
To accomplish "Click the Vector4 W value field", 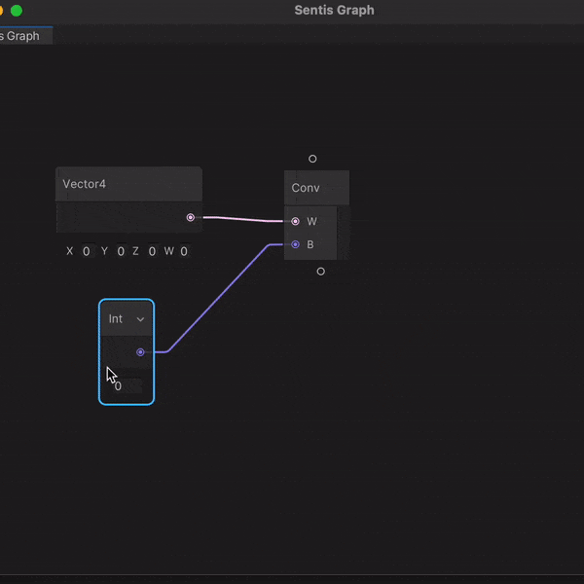I will [184, 251].
